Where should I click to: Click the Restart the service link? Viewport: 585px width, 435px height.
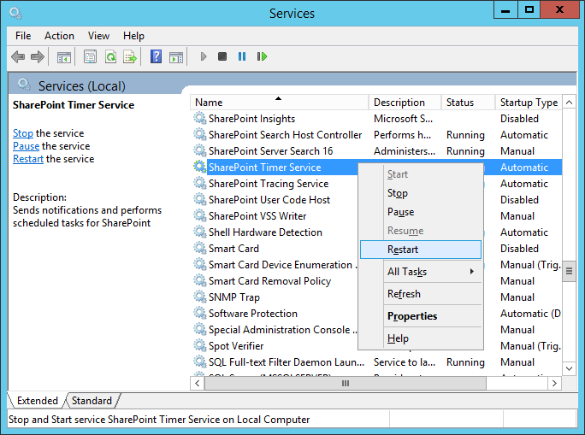(x=28, y=159)
